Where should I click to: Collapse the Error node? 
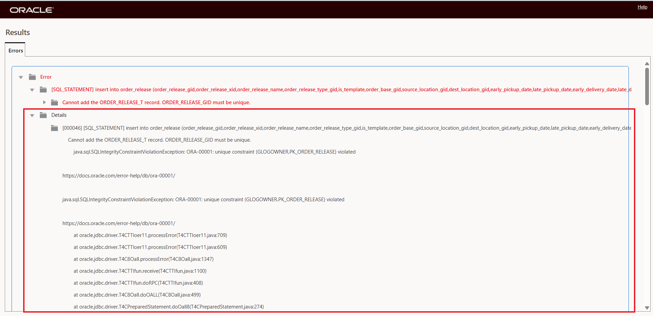click(x=21, y=77)
